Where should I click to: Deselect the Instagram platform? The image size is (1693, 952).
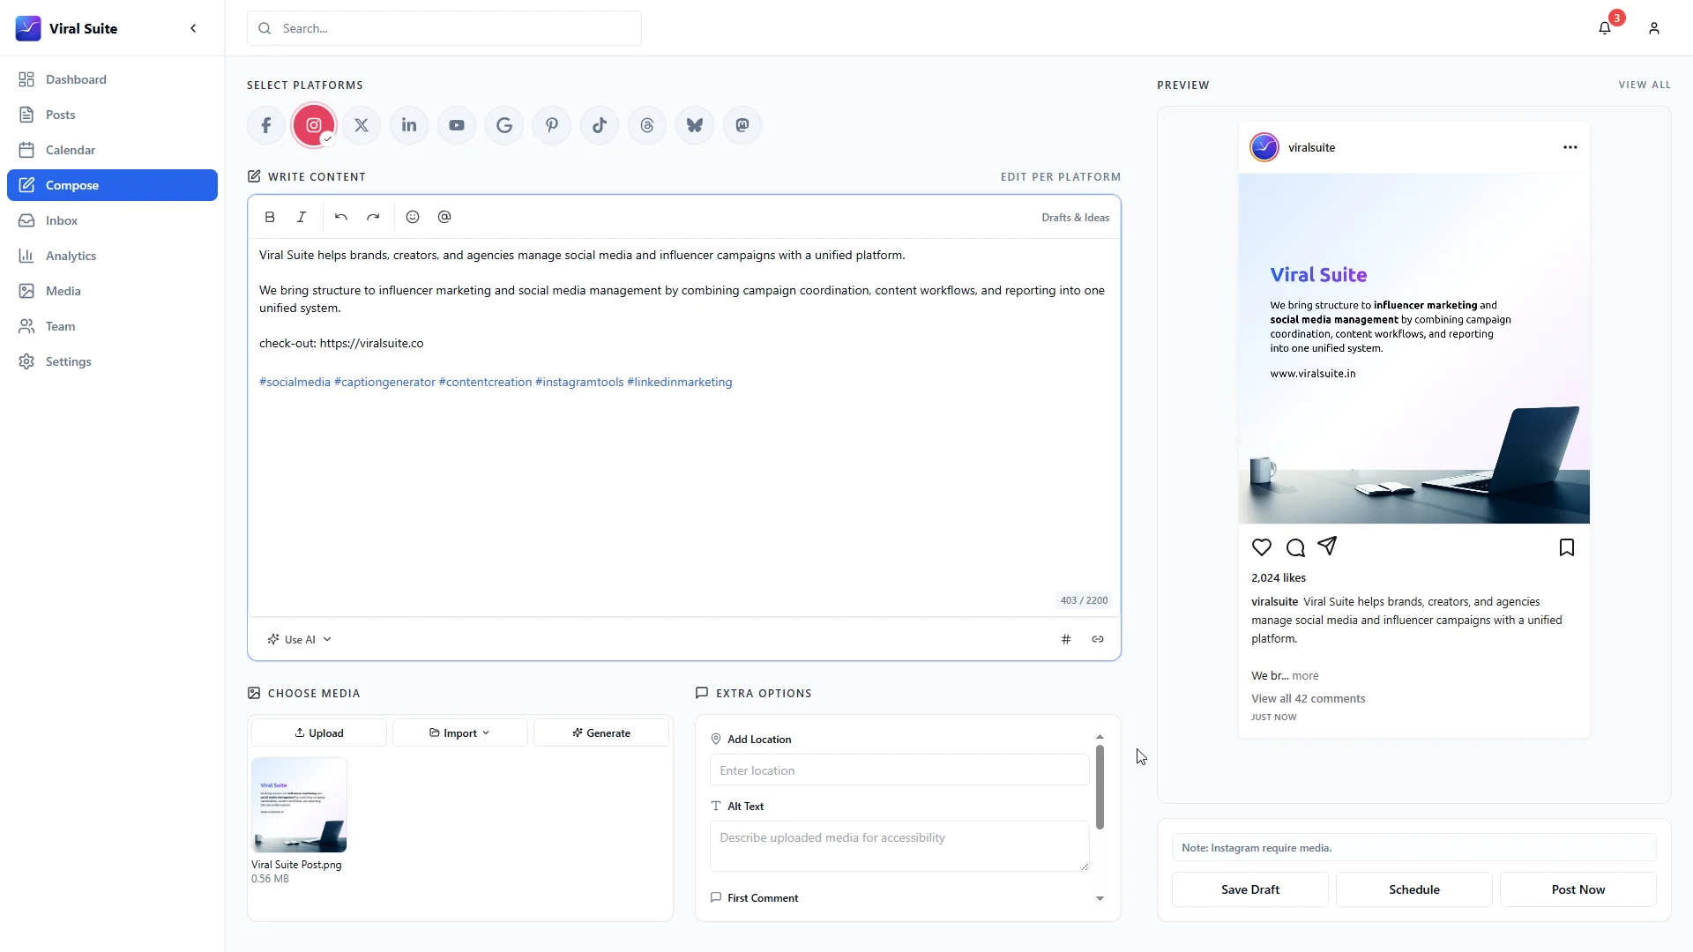[314, 124]
